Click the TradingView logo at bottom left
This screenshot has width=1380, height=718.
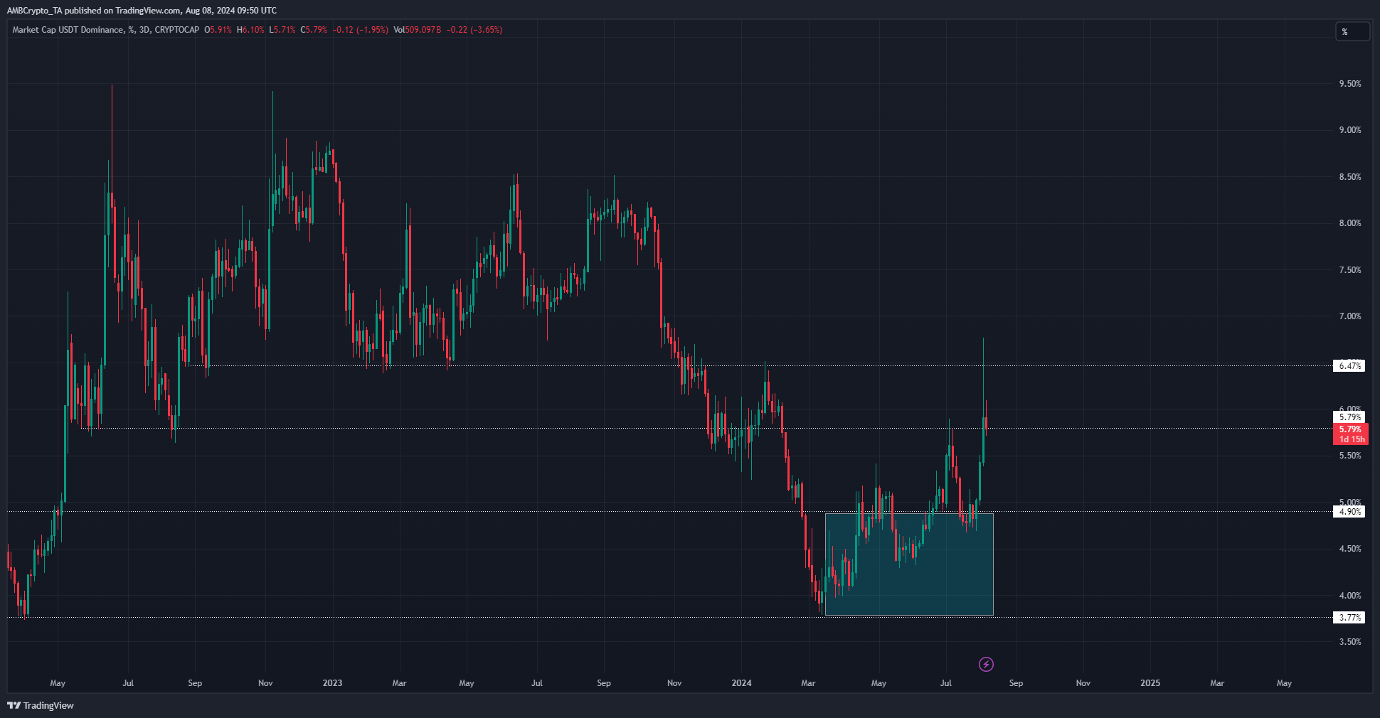(x=41, y=705)
